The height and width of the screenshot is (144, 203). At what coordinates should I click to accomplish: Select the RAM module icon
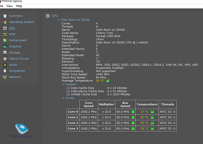click(x=5, y=34)
